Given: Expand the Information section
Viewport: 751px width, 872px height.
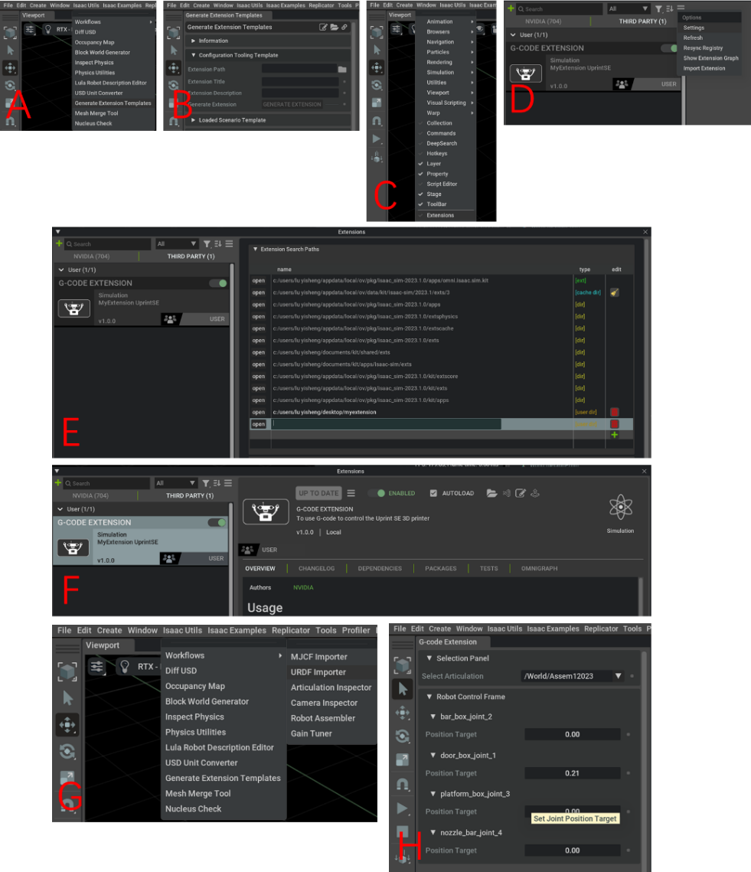Looking at the screenshot, I should pyautogui.click(x=193, y=41).
